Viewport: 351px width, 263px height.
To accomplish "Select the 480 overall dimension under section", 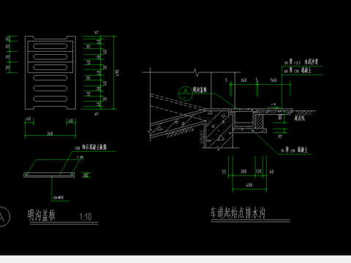I will coord(249,186).
